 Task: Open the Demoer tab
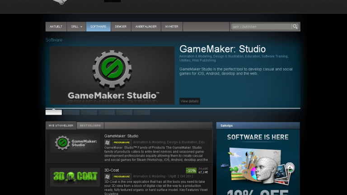tap(121, 27)
